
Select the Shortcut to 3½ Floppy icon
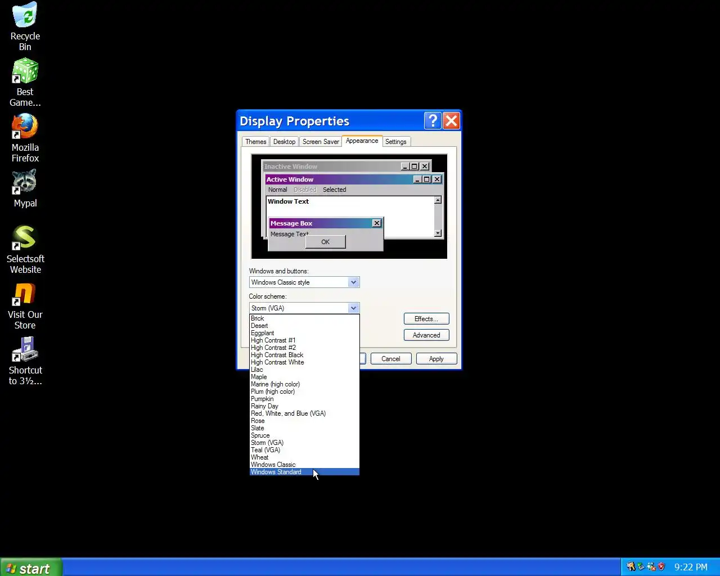point(25,361)
